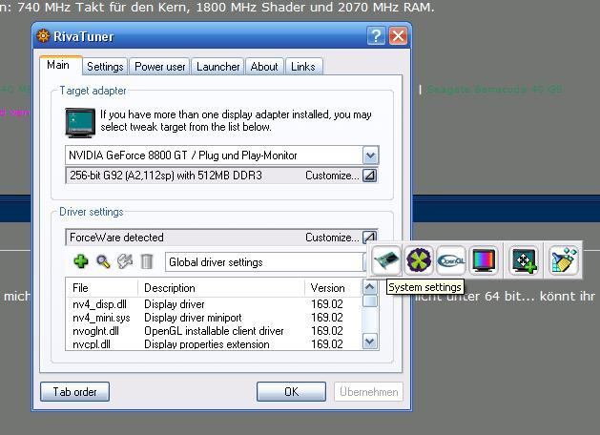Click the monitor icon in Target adapter
This screenshot has width=600, height=435.
coord(80,122)
